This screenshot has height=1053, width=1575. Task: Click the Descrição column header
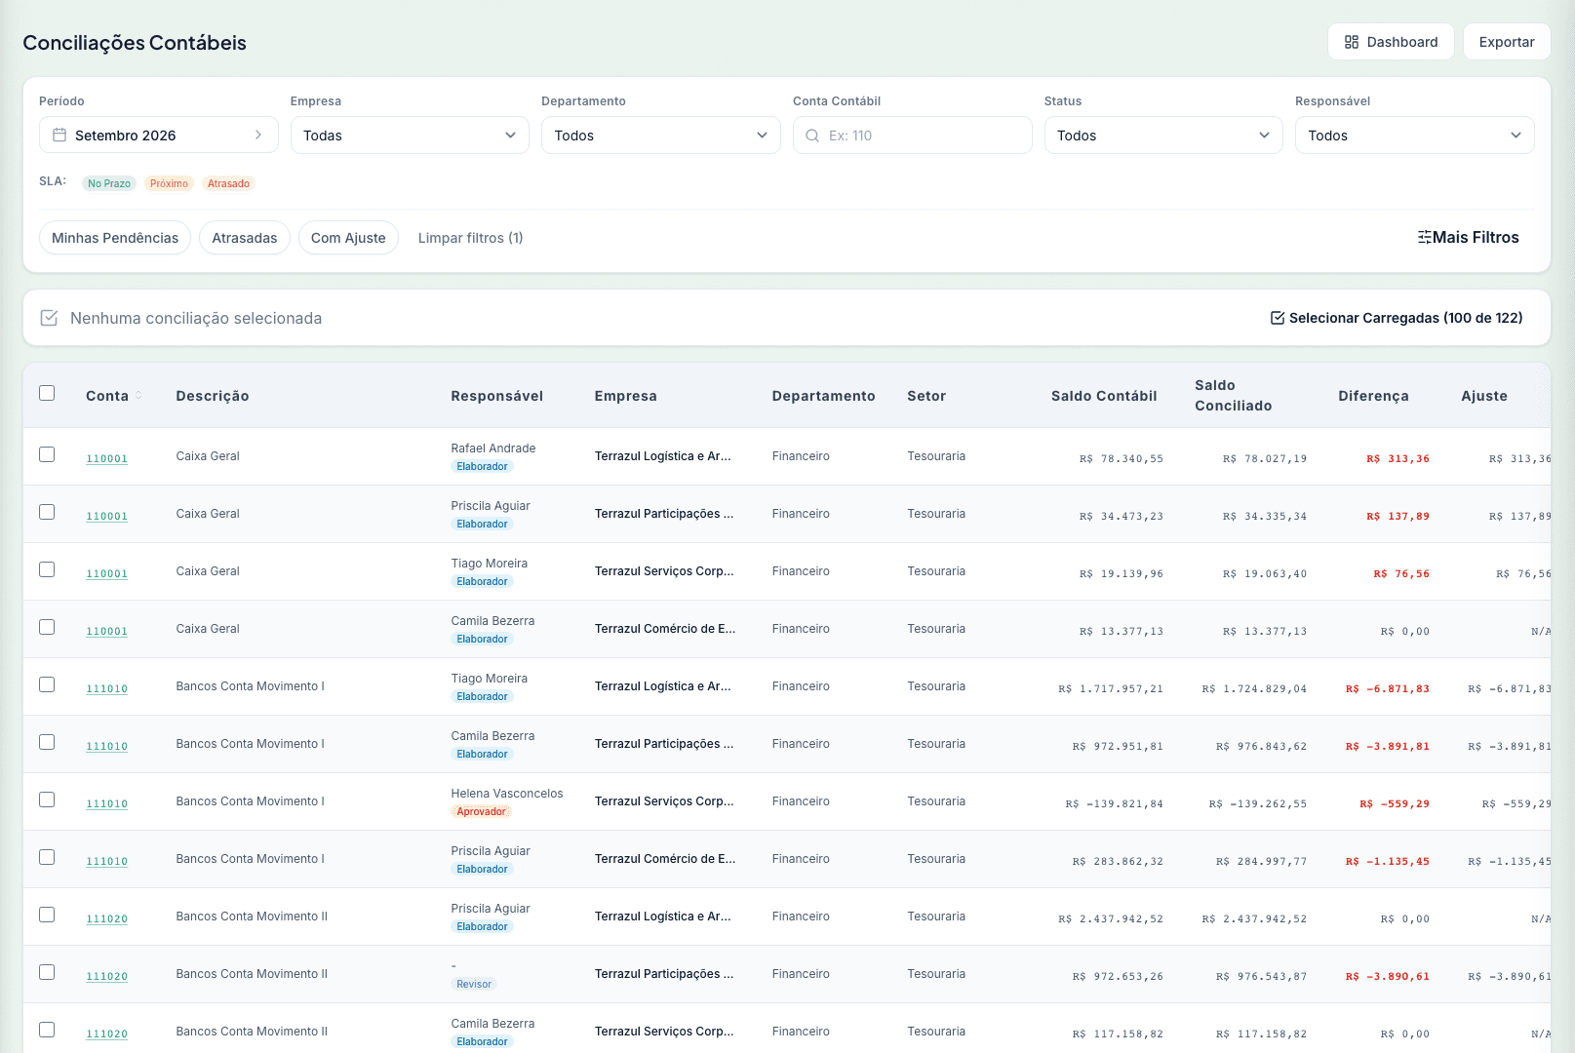click(213, 396)
